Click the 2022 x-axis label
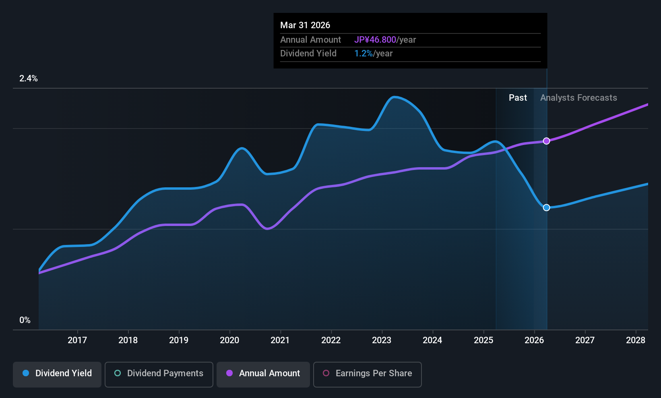Image resolution: width=661 pixels, height=398 pixels. tap(331, 340)
